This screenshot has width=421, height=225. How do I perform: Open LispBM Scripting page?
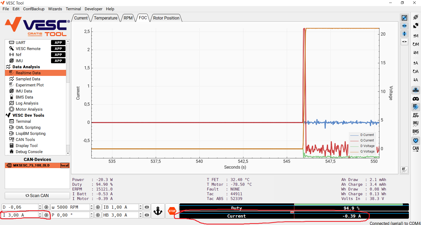[31, 134]
